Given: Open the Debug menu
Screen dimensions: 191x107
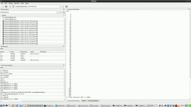Looking at the screenshot, I should 11,3.
